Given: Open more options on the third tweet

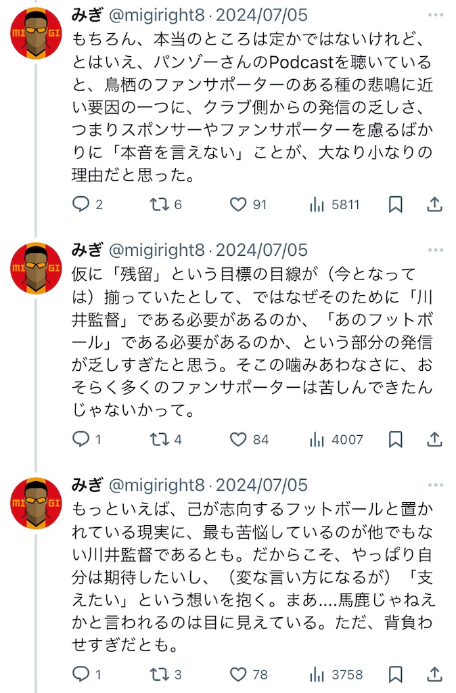Looking at the screenshot, I should click(x=436, y=485).
